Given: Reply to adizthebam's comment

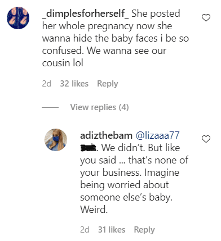Looking at the screenshot, I should (x=144, y=230).
